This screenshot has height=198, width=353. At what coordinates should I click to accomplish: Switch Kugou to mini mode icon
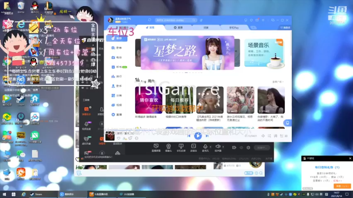click(273, 20)
